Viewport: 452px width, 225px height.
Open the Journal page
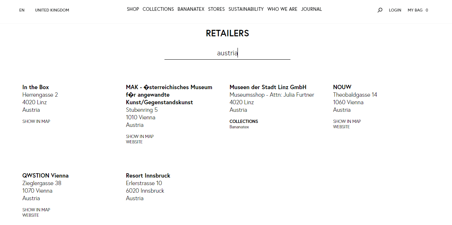click(312, 9)
